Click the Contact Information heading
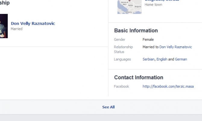 point(138,77)
